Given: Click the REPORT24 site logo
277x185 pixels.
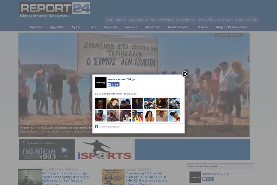Looking at the screenshot, I should coord(55,8).
